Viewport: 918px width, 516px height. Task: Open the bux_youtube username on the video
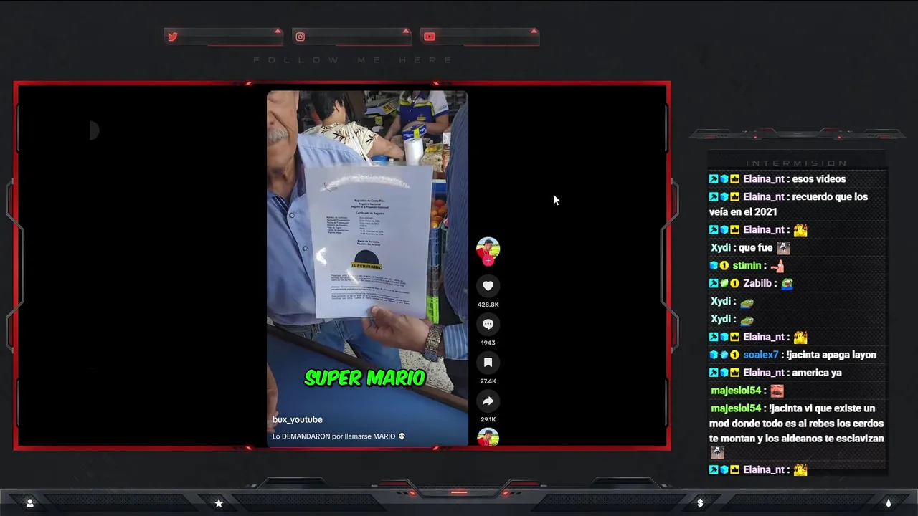(x=297, y=419)
